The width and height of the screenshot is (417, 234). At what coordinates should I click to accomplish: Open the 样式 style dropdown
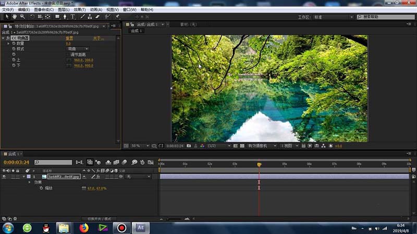pos(77,49)
